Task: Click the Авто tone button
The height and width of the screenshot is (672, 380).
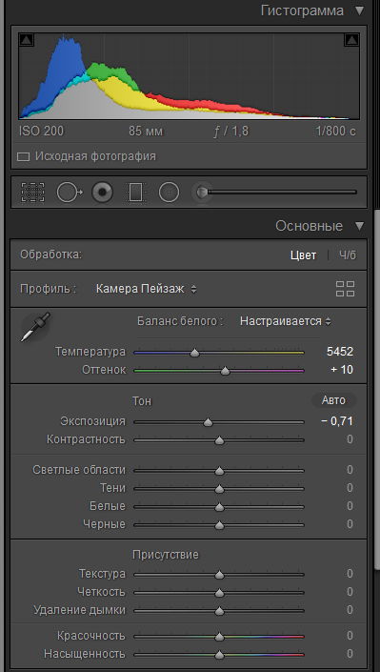Action: [x=333, y=400]
